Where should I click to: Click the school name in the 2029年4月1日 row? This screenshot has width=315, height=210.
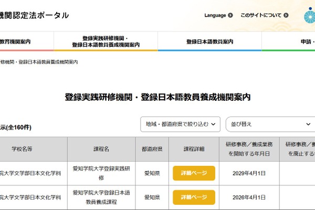(30, 173)
